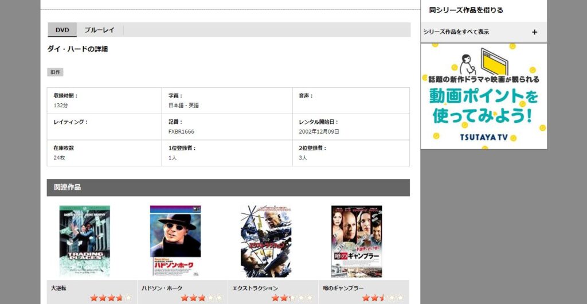Image resolution: width=587 pixels, height=304 pixels.
Task: Click the 同シリーズ作品を借りる heading
Action: tap(466, 10)
